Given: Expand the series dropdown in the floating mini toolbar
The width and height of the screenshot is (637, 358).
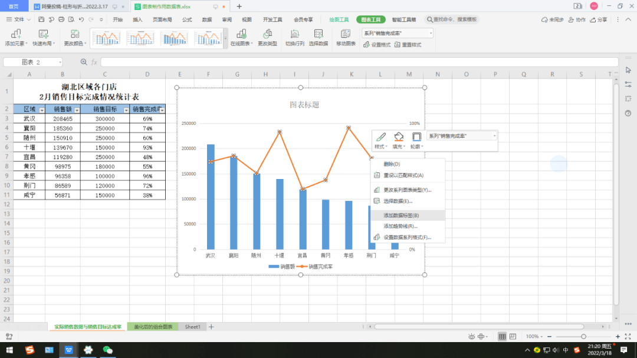Looking at the screenshot, I should [494, 136].
